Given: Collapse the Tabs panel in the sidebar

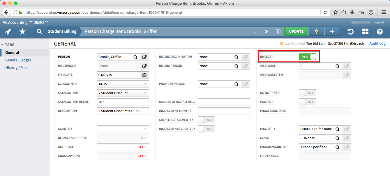Looking at the screenshot, I should tap(3, 45).
